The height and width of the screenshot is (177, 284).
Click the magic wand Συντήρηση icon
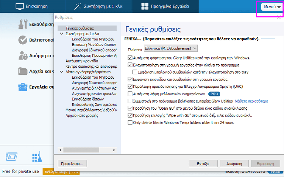78,6
